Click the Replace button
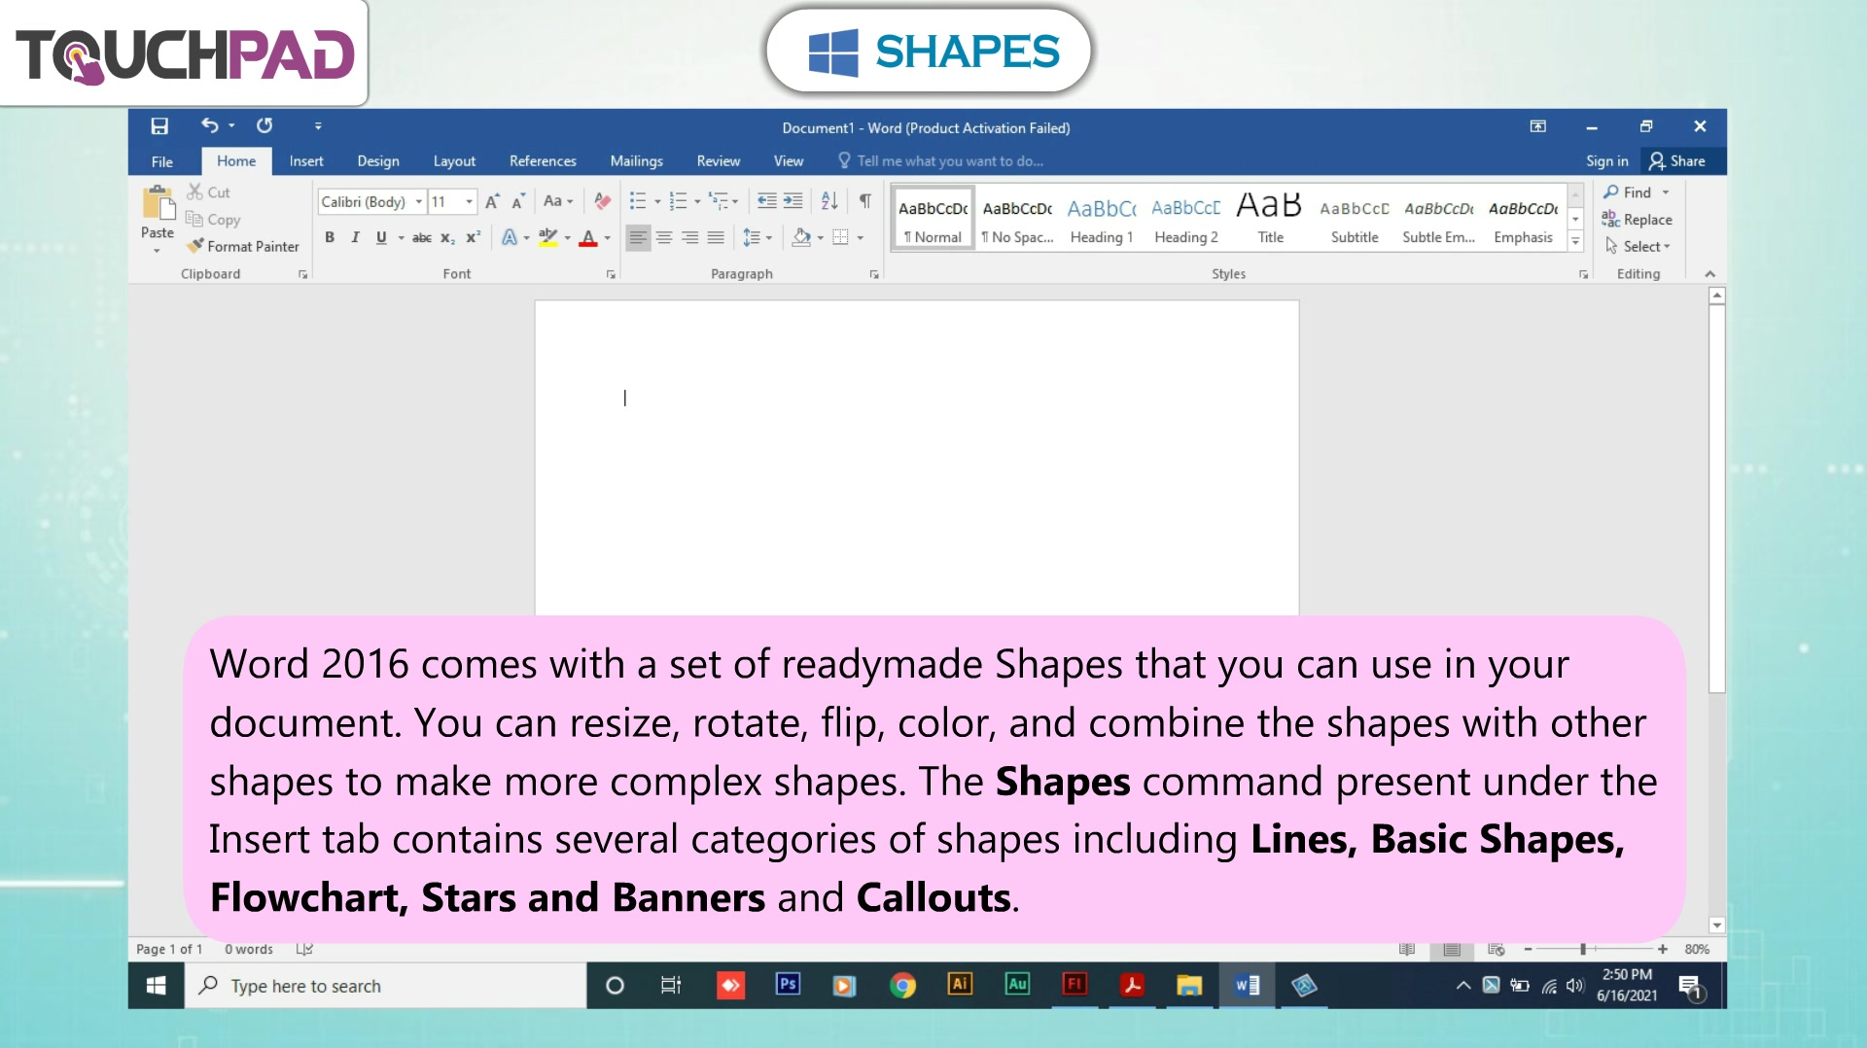 point(1638,220)
